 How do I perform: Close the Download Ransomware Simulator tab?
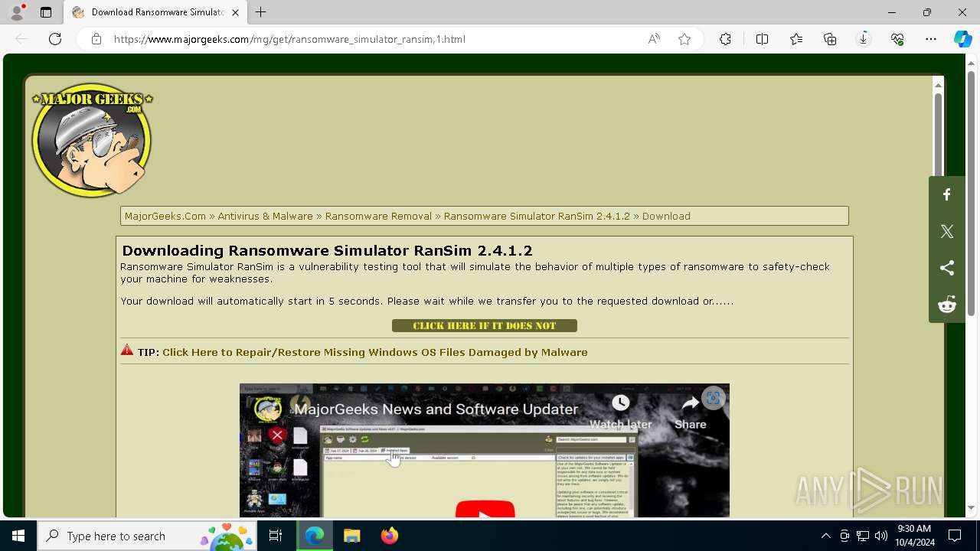pos(236,12)
